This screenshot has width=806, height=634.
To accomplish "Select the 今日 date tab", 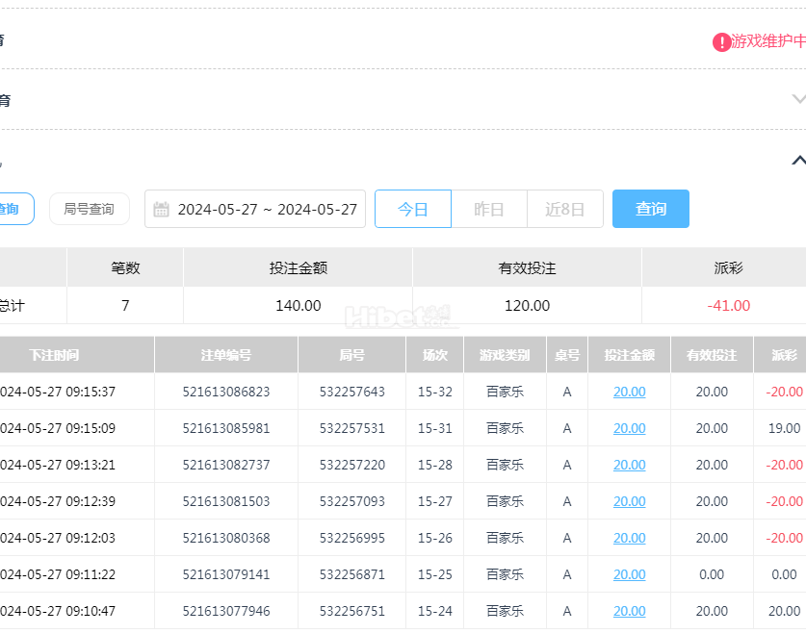I will tap(413, 209).
